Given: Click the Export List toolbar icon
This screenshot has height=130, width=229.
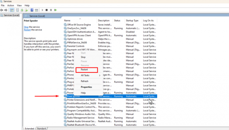Looking at the screenshot, I should point(26,10).
